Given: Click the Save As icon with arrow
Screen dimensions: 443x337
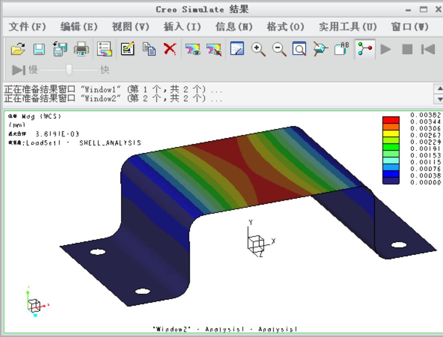Looking at the screenshot, I should point(60,49).
